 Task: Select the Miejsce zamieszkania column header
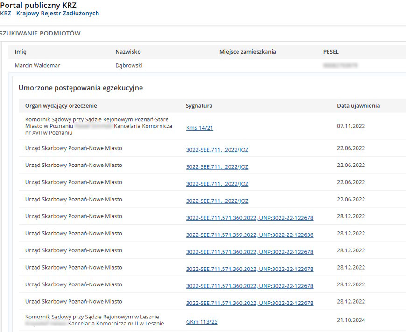coord(247,52)
